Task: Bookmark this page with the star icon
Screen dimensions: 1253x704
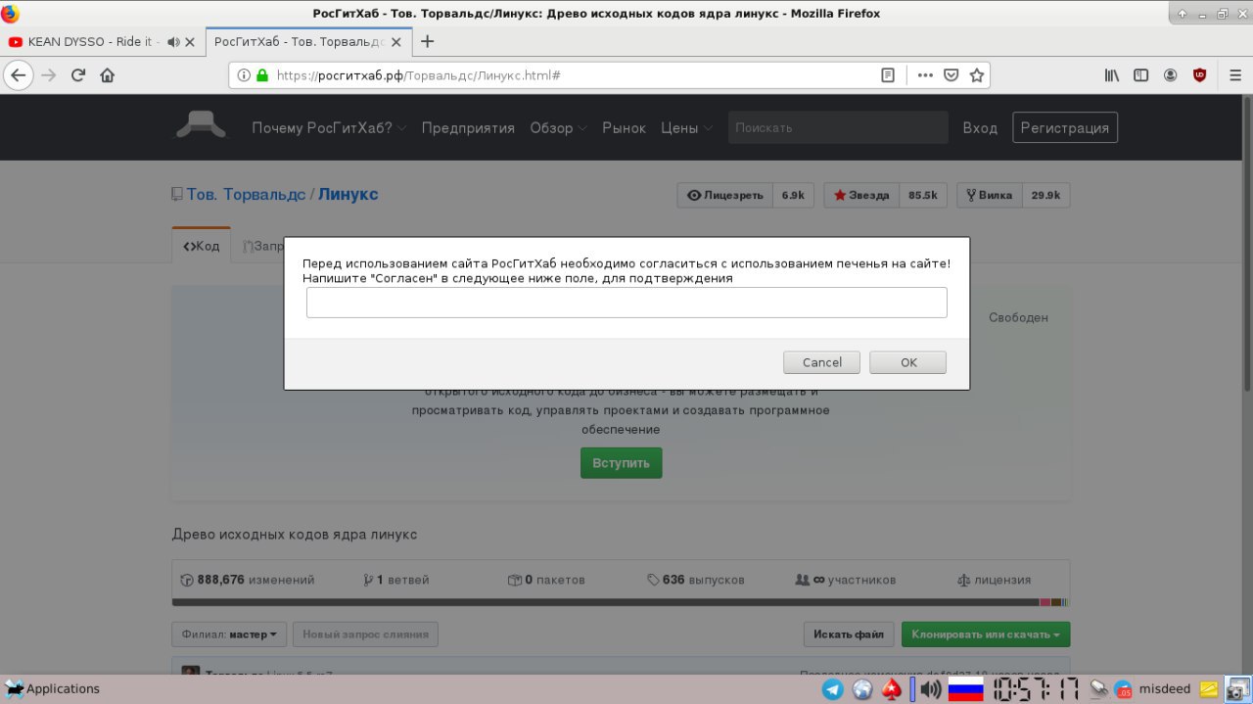Action: (x=976, y=75)
